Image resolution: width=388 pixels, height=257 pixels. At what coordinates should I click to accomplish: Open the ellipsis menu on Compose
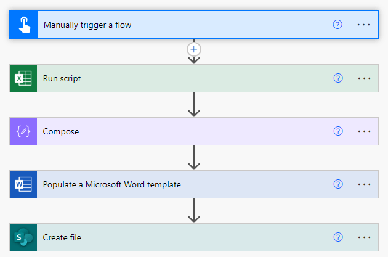pos(364,131)
